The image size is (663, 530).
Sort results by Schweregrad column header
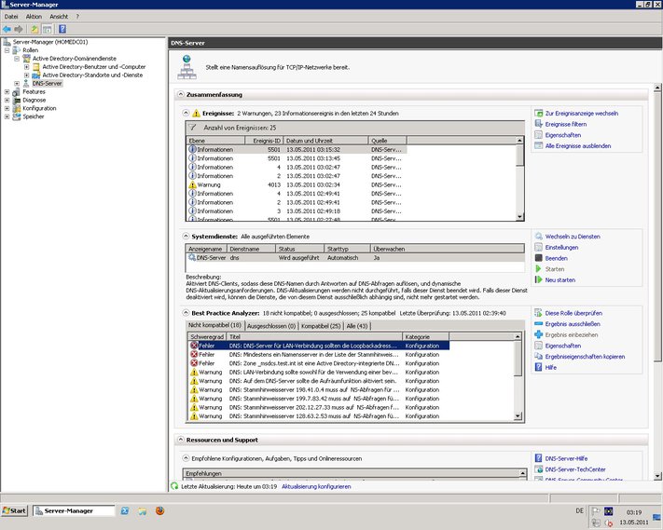(207, 336)
